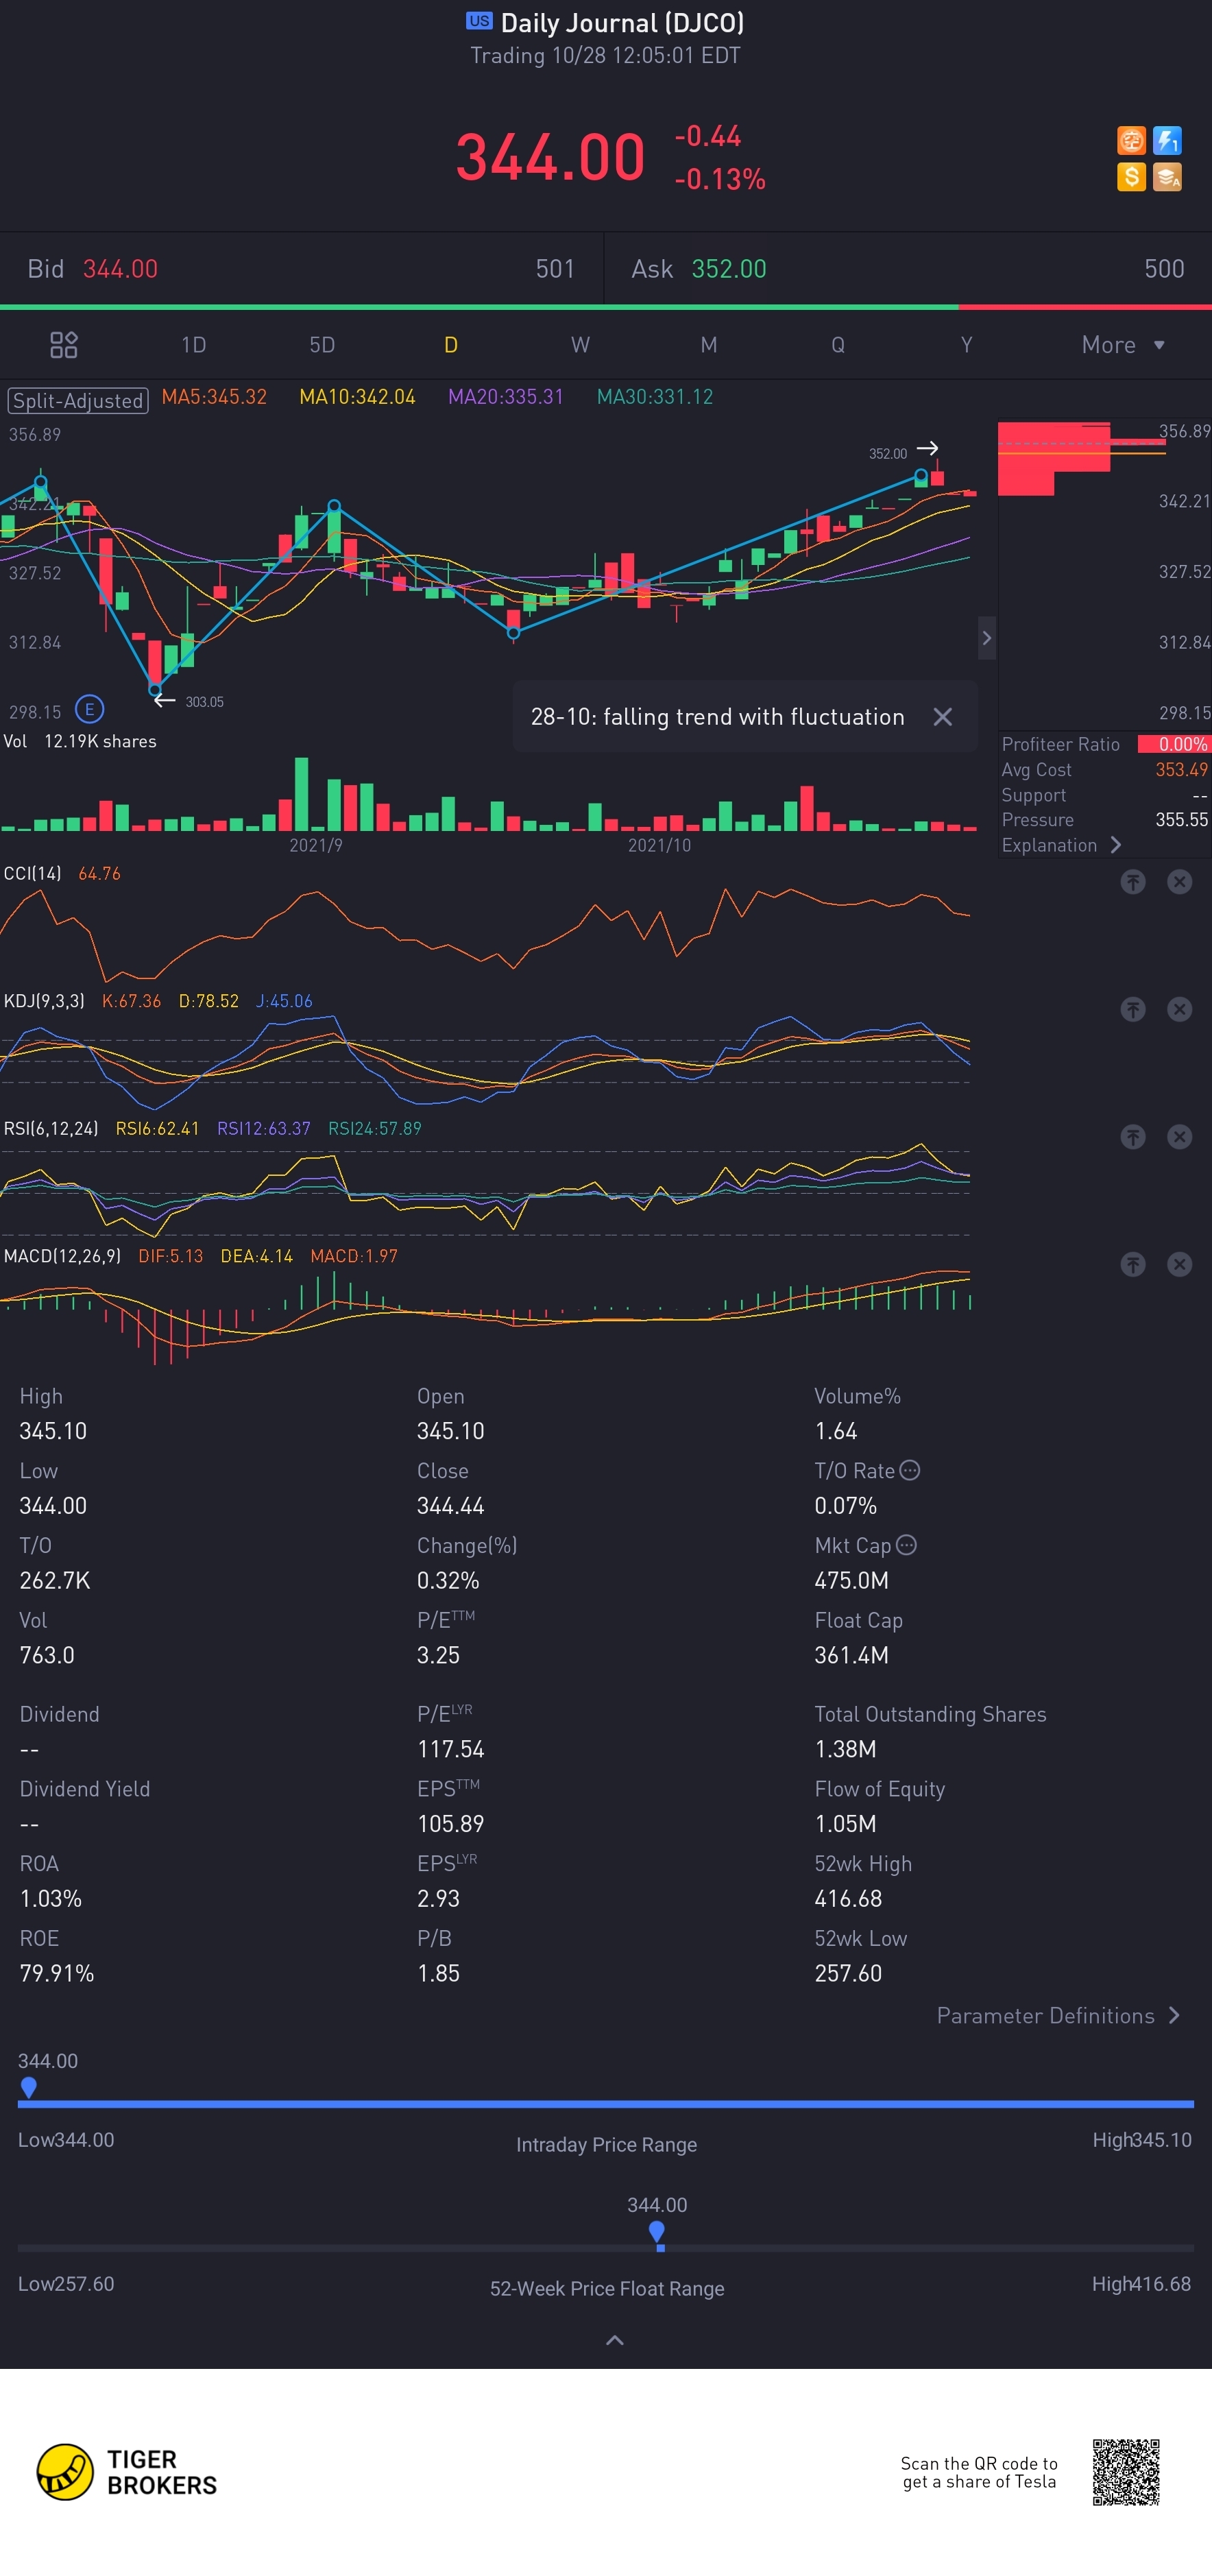Pin the MACD indicator to top

click(x=1132, y=1265)
